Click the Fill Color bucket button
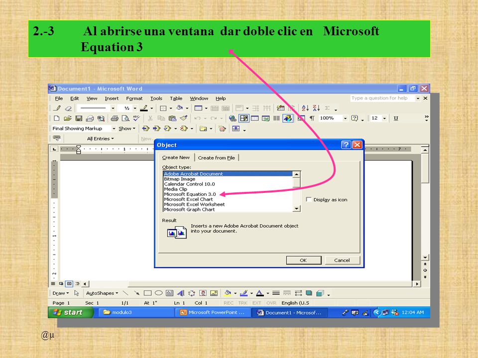Screen dimensions: 478x358 [228, 293]
